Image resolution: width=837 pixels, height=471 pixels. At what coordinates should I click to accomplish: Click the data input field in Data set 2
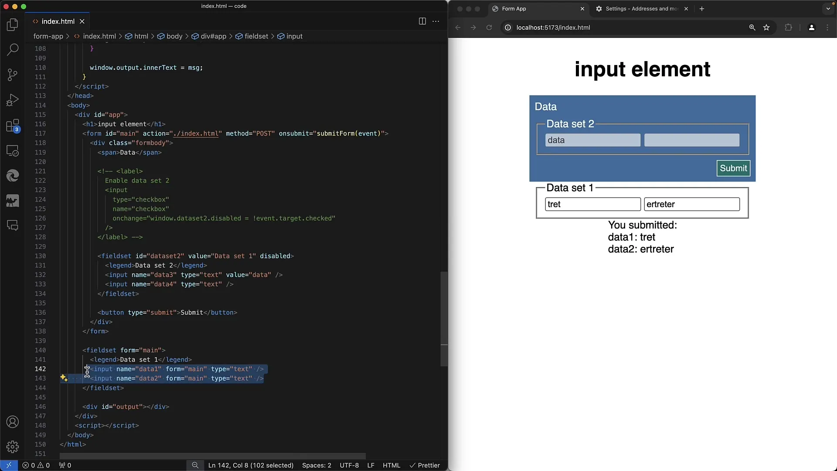(593, 140)
